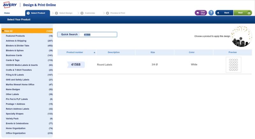Viewport: 255px width, 139px height.
Task: Open Variety Pack category
Action: (x=12, y=119)
